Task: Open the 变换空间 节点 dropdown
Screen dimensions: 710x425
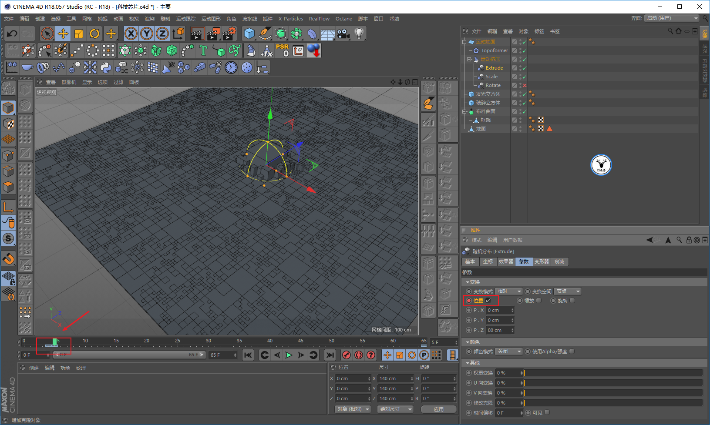Action: pyautogui.click(x=568, y=291)
